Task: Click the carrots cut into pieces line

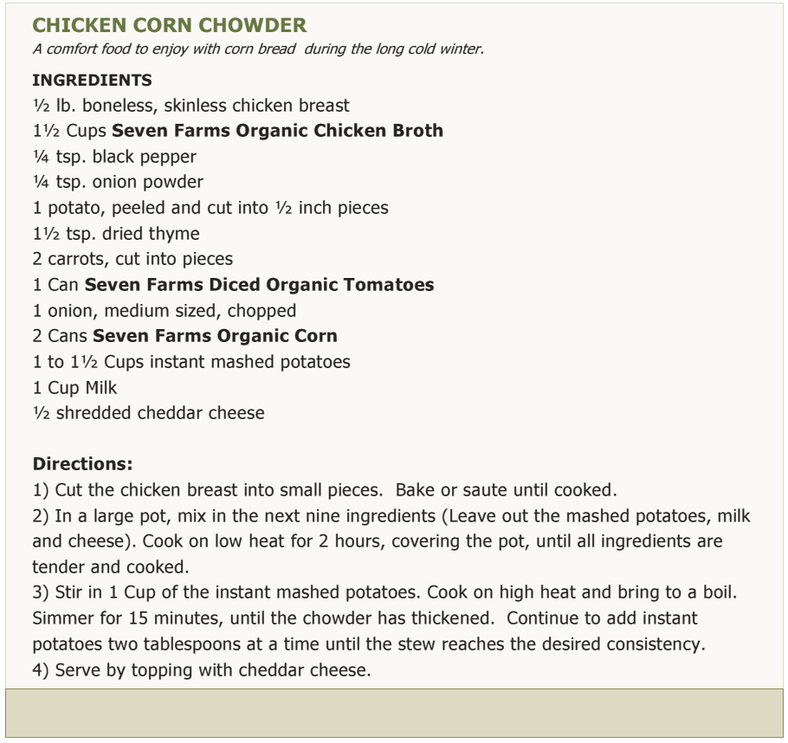Action: point(132,259)
